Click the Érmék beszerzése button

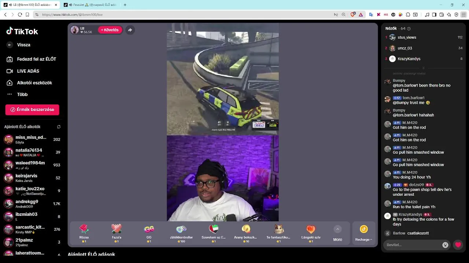coord(32,110)
